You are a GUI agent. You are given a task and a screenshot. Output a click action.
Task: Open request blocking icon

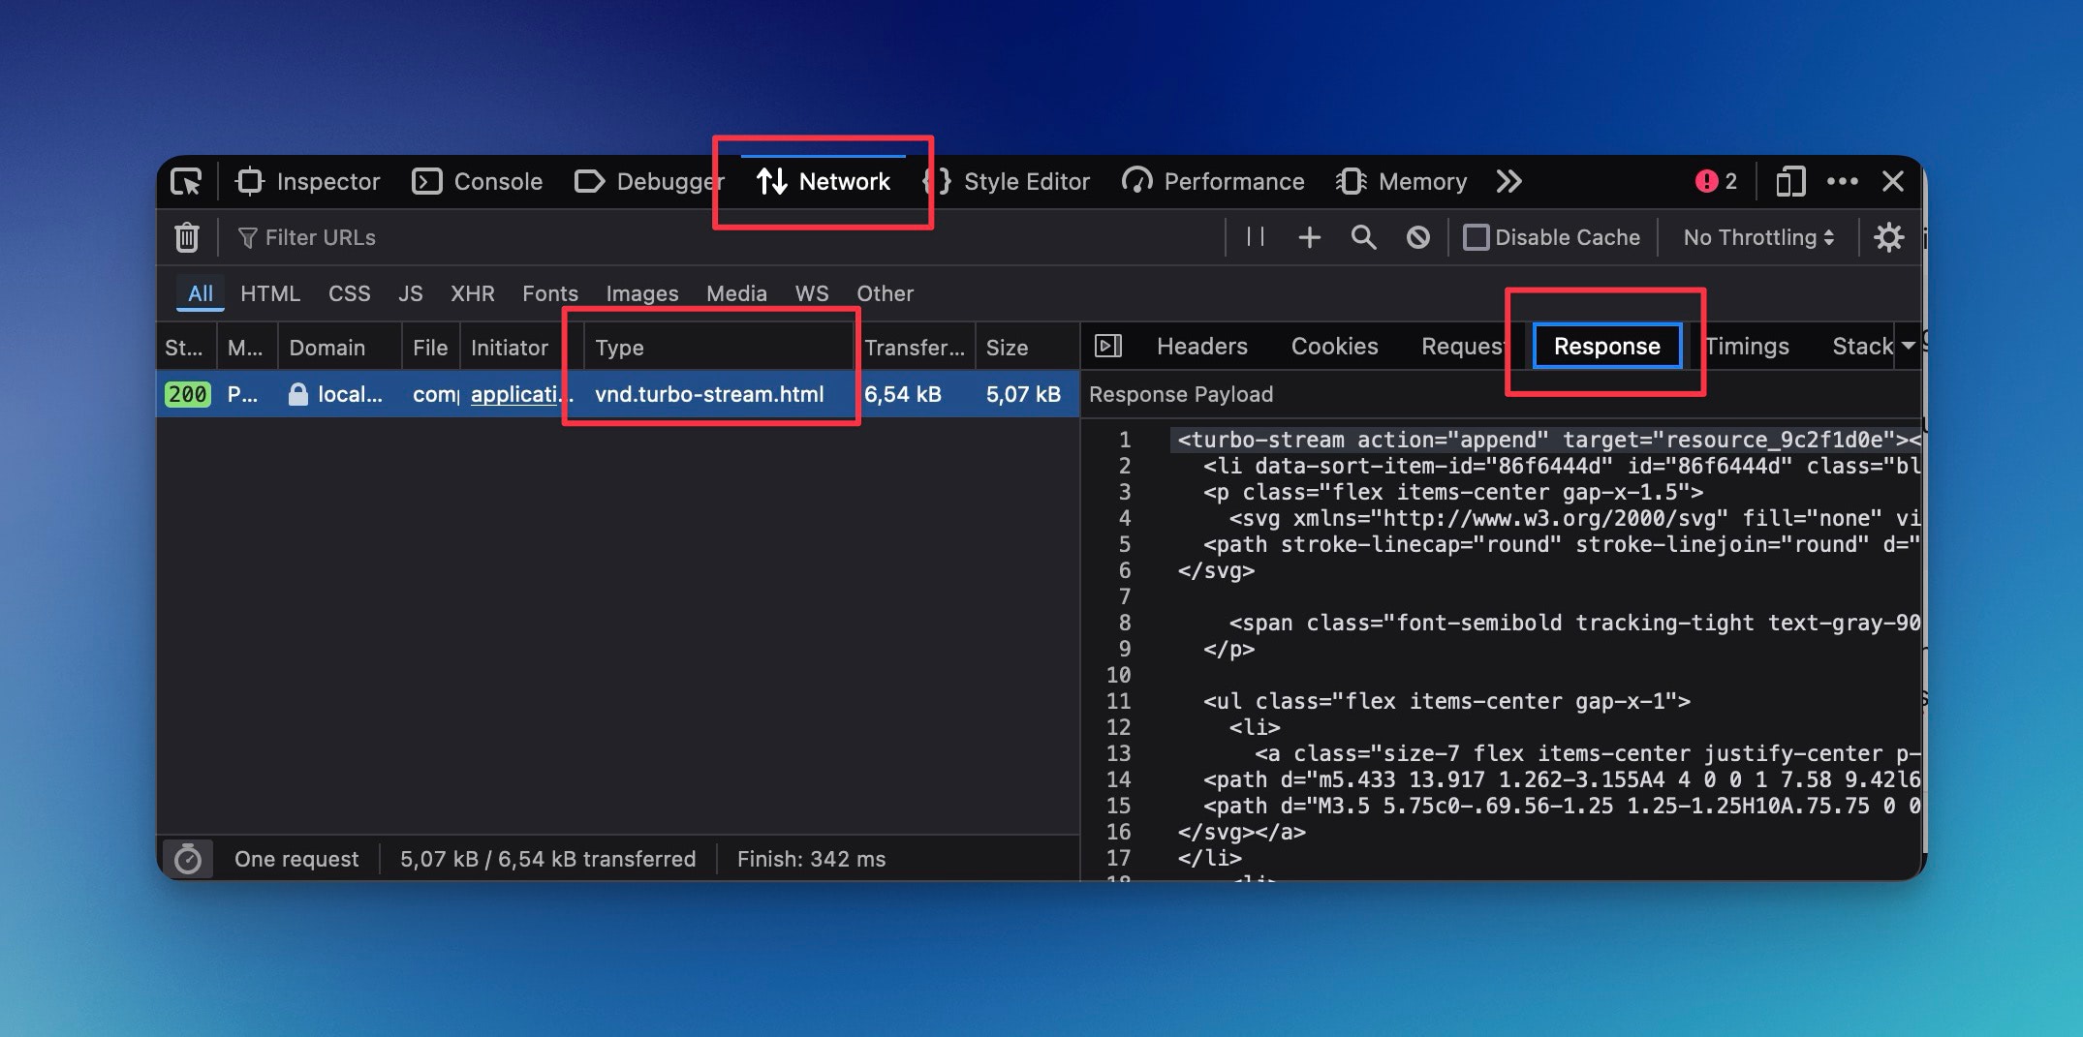tap(1417, 237)
